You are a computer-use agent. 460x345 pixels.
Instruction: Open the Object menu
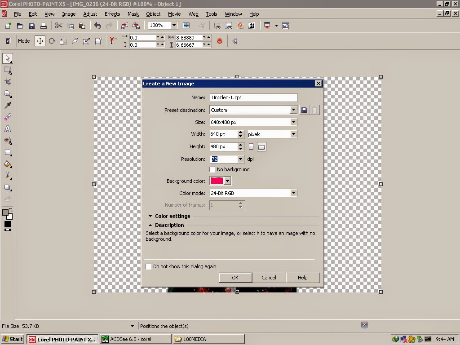[x=153, y=14]
